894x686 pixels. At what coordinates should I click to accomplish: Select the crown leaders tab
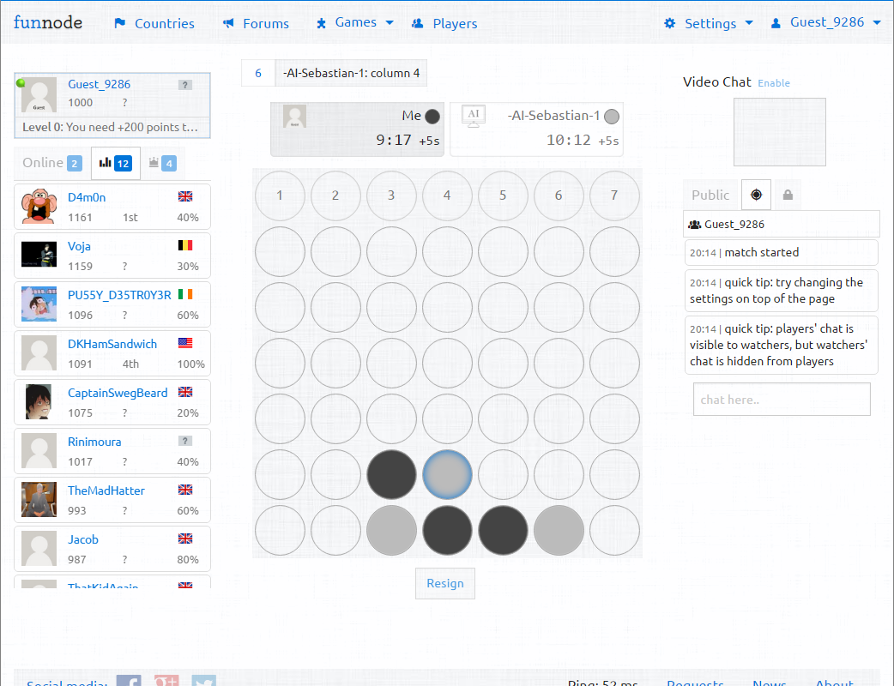(162, 163)
